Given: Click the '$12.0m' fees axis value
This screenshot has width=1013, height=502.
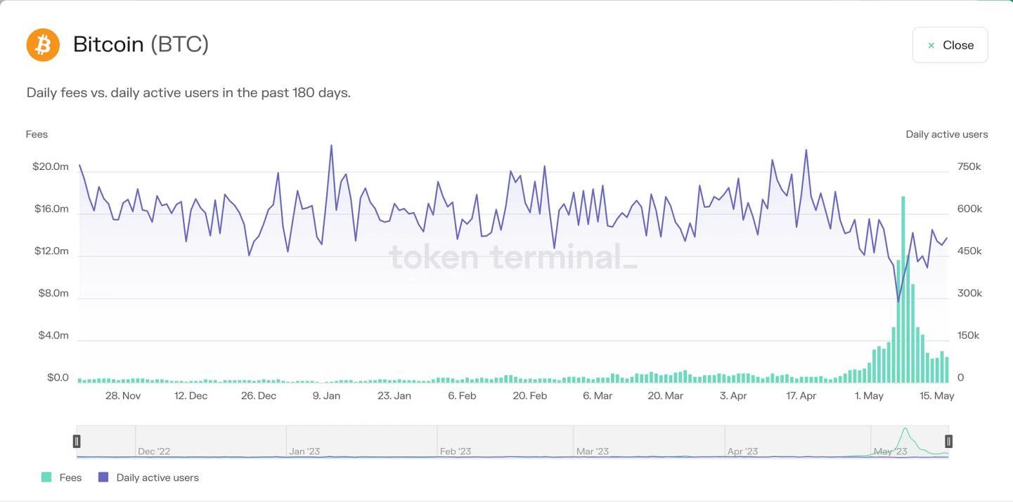Looking at the screenshot, I should (x=51, y=251).
